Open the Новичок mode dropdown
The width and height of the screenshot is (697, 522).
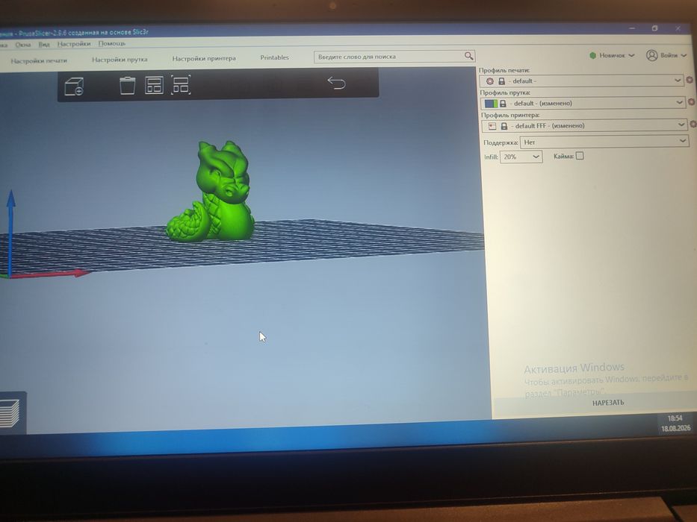tap(612, 55)
